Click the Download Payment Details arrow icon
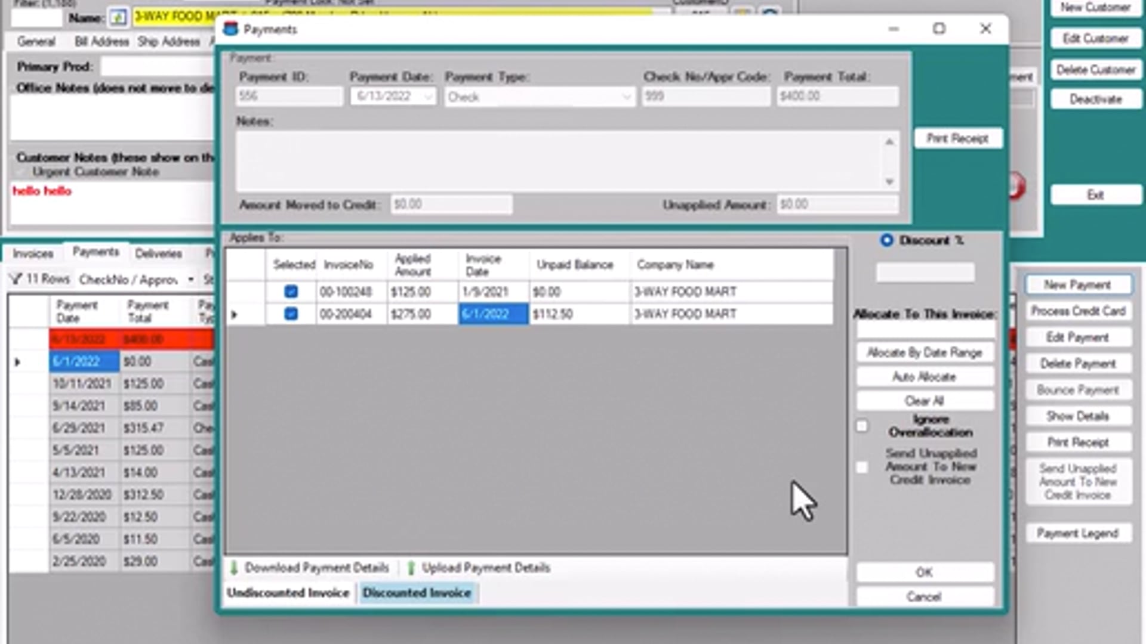This screenshot has height=644, width=1146. click(x=234, y=568)
